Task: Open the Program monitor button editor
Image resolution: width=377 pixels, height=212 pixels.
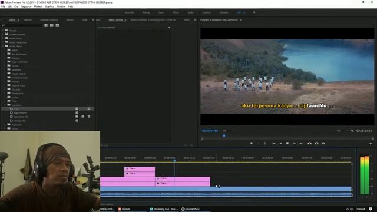Action: pyautogui.click(x=371, y=144)
